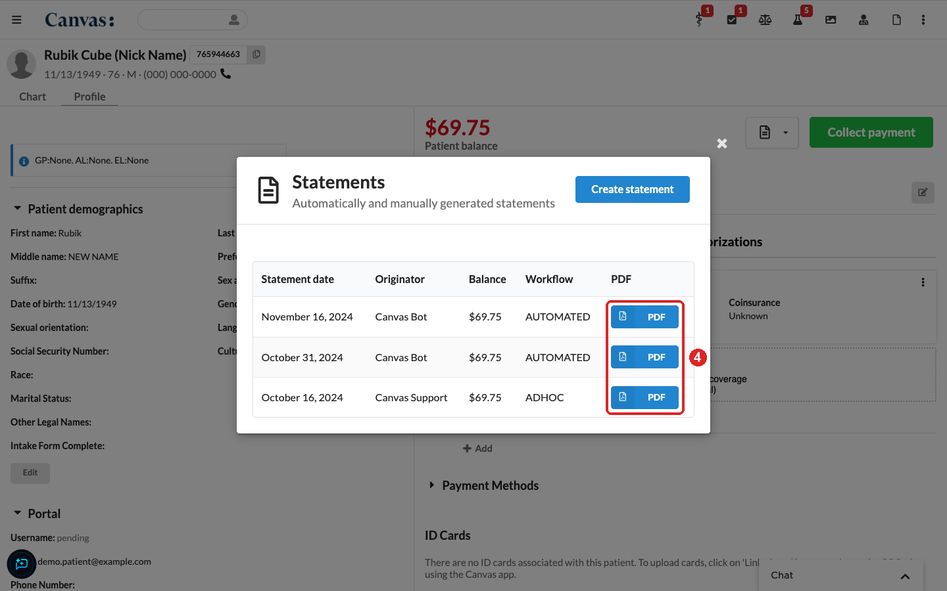Click the Canvas Support originator cell
The image size is (947, 591).
click(411, 397)
